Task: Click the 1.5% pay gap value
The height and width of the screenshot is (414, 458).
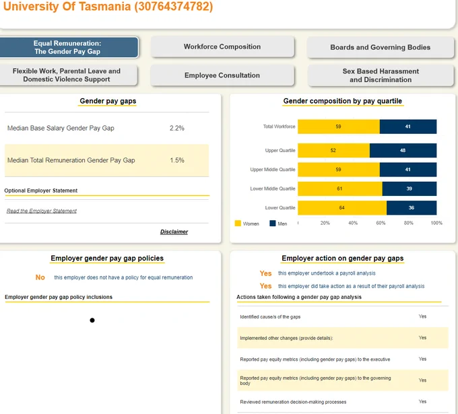Action: pos(177,160)
